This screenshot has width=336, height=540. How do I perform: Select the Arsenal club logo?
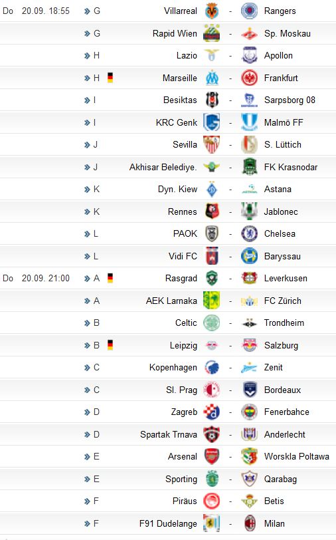pos(212,457)
